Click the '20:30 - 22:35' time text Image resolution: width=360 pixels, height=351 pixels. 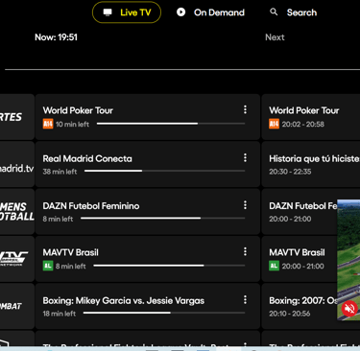290,172
